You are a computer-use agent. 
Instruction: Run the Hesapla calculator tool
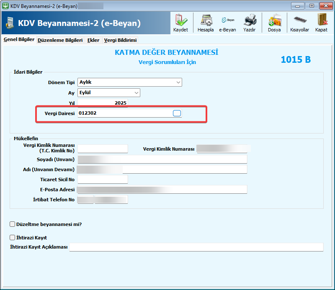206,22
